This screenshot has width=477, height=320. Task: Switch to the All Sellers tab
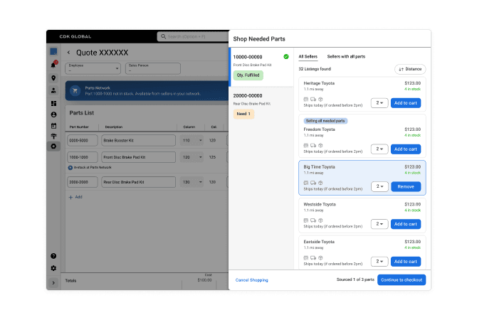coord(308,56)
